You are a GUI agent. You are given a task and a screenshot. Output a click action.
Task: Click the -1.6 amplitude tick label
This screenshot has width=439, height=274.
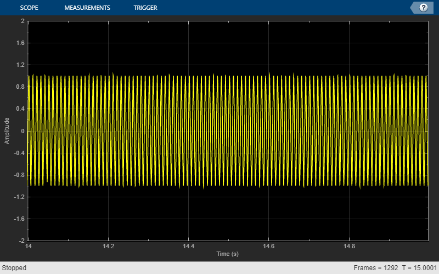(19, 219)
